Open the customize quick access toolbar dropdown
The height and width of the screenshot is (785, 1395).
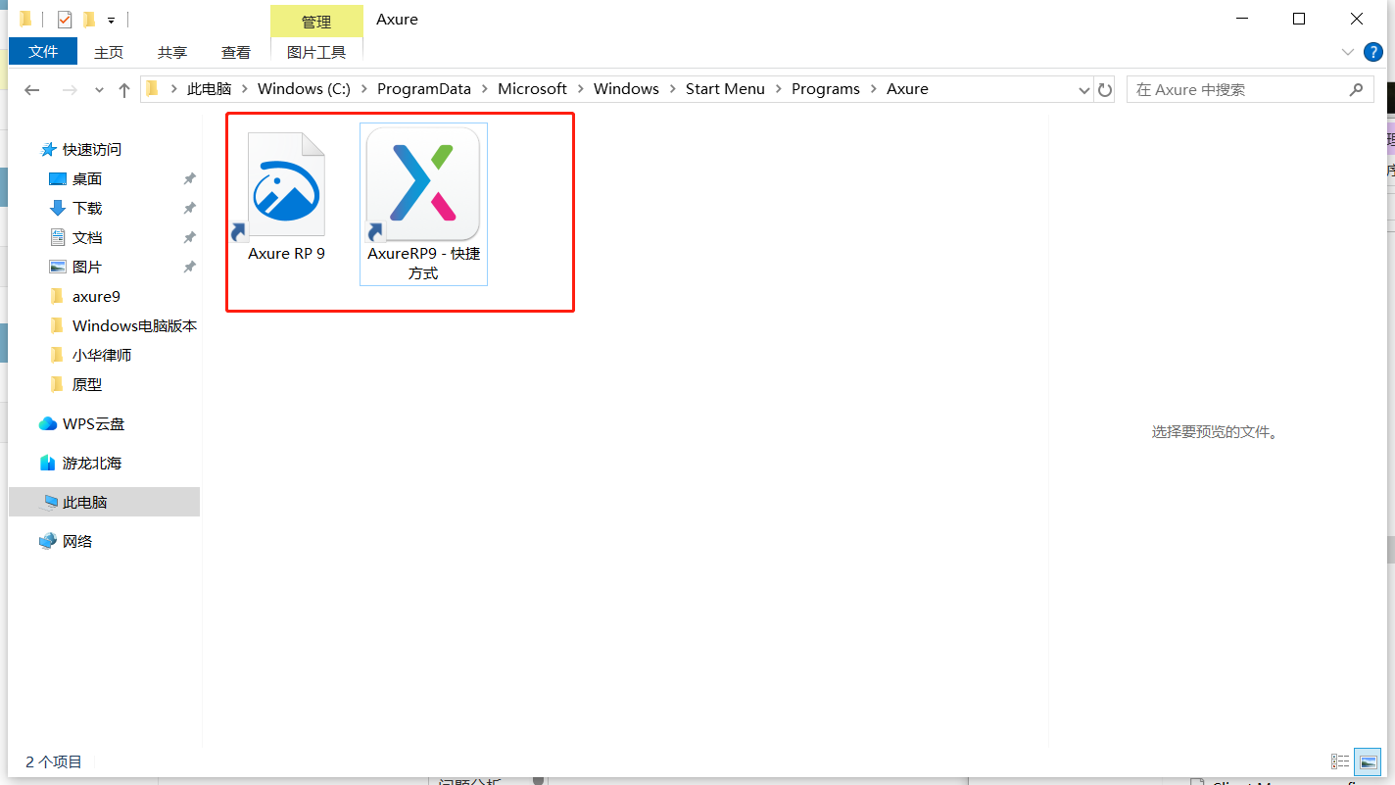point(112,20)
